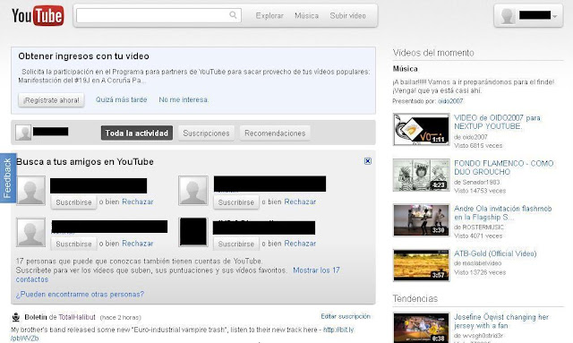Viewport: 573px width, 343px height.
Task: Subscribe to the top-right suggested friend
Action: (236, 202)
